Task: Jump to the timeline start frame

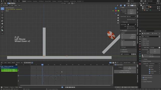Action: 66,87
